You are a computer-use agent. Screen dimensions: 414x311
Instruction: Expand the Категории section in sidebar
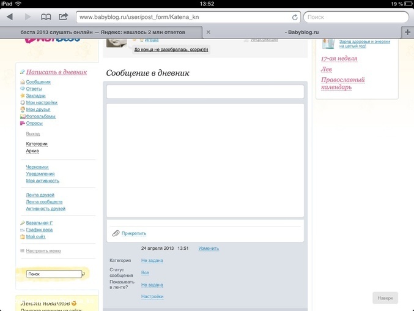click(37, 144)
